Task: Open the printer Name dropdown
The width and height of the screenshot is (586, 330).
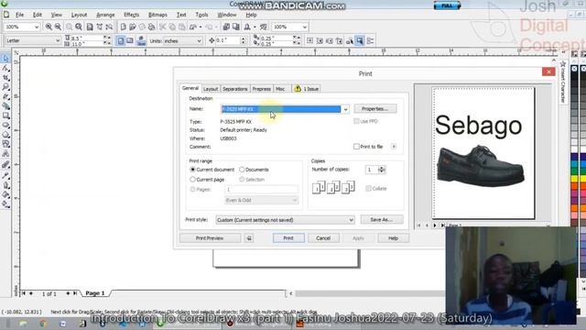Action: point(346,109)
